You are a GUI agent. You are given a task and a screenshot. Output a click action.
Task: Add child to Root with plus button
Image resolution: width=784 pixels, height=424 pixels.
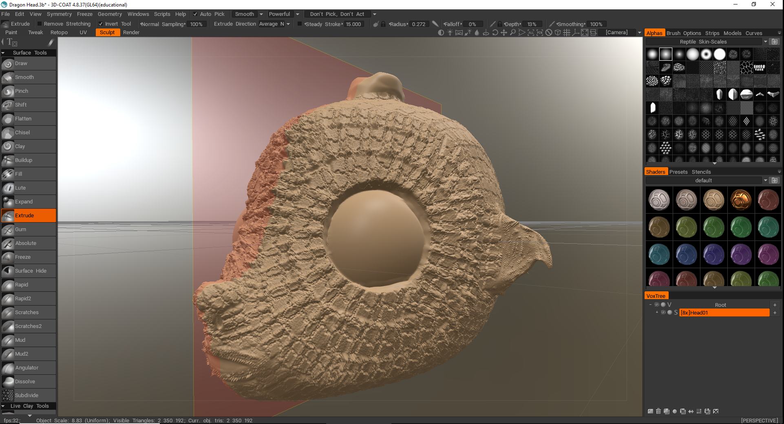point(775,305)
